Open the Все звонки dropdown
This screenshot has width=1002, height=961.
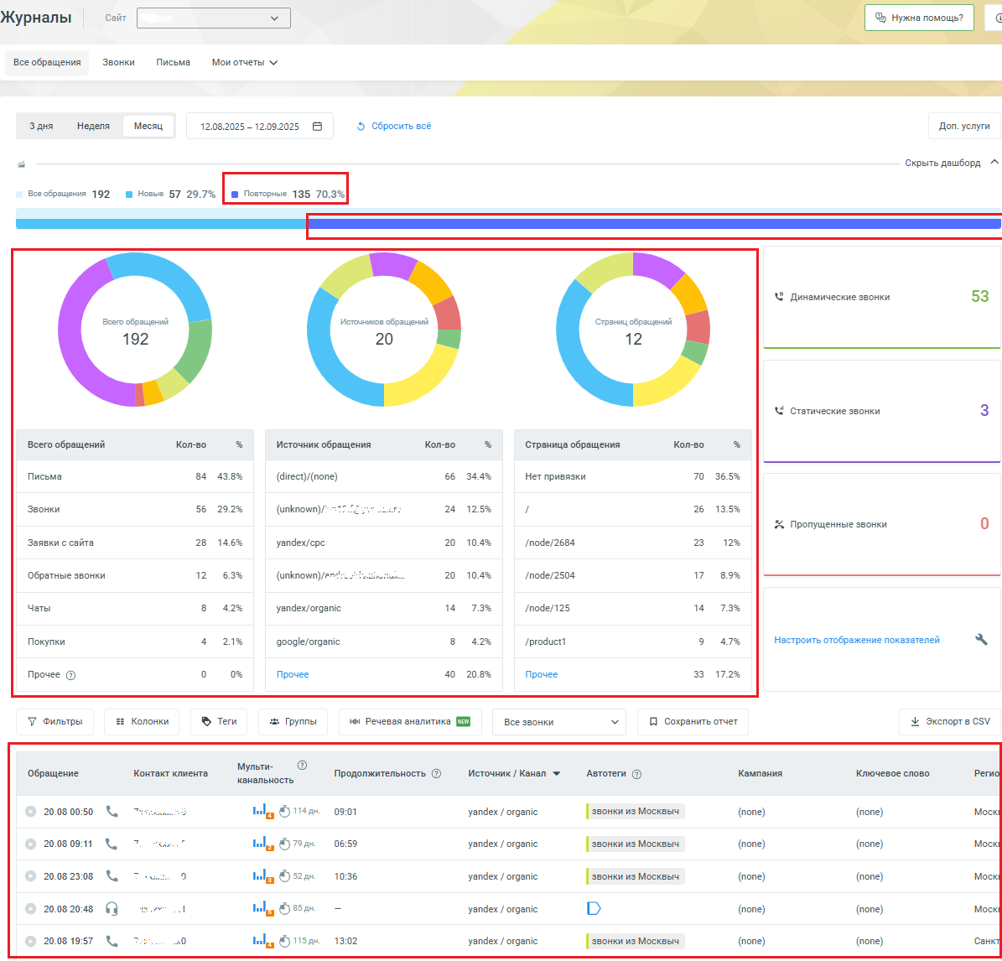tap(560, 722)
